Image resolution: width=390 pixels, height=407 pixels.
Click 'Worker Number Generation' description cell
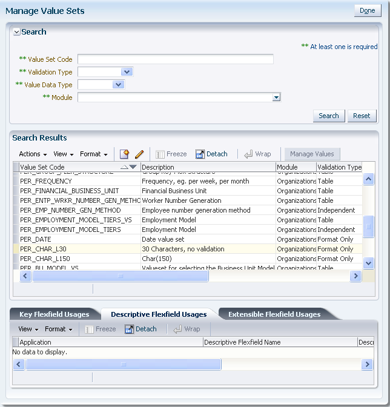(208, 200)
